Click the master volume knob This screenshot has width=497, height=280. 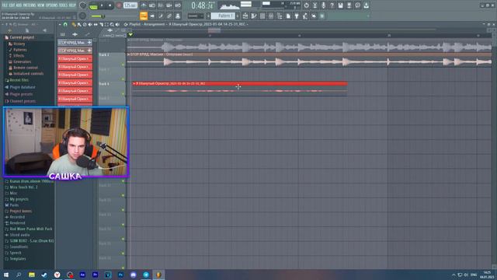coord(83,5)
